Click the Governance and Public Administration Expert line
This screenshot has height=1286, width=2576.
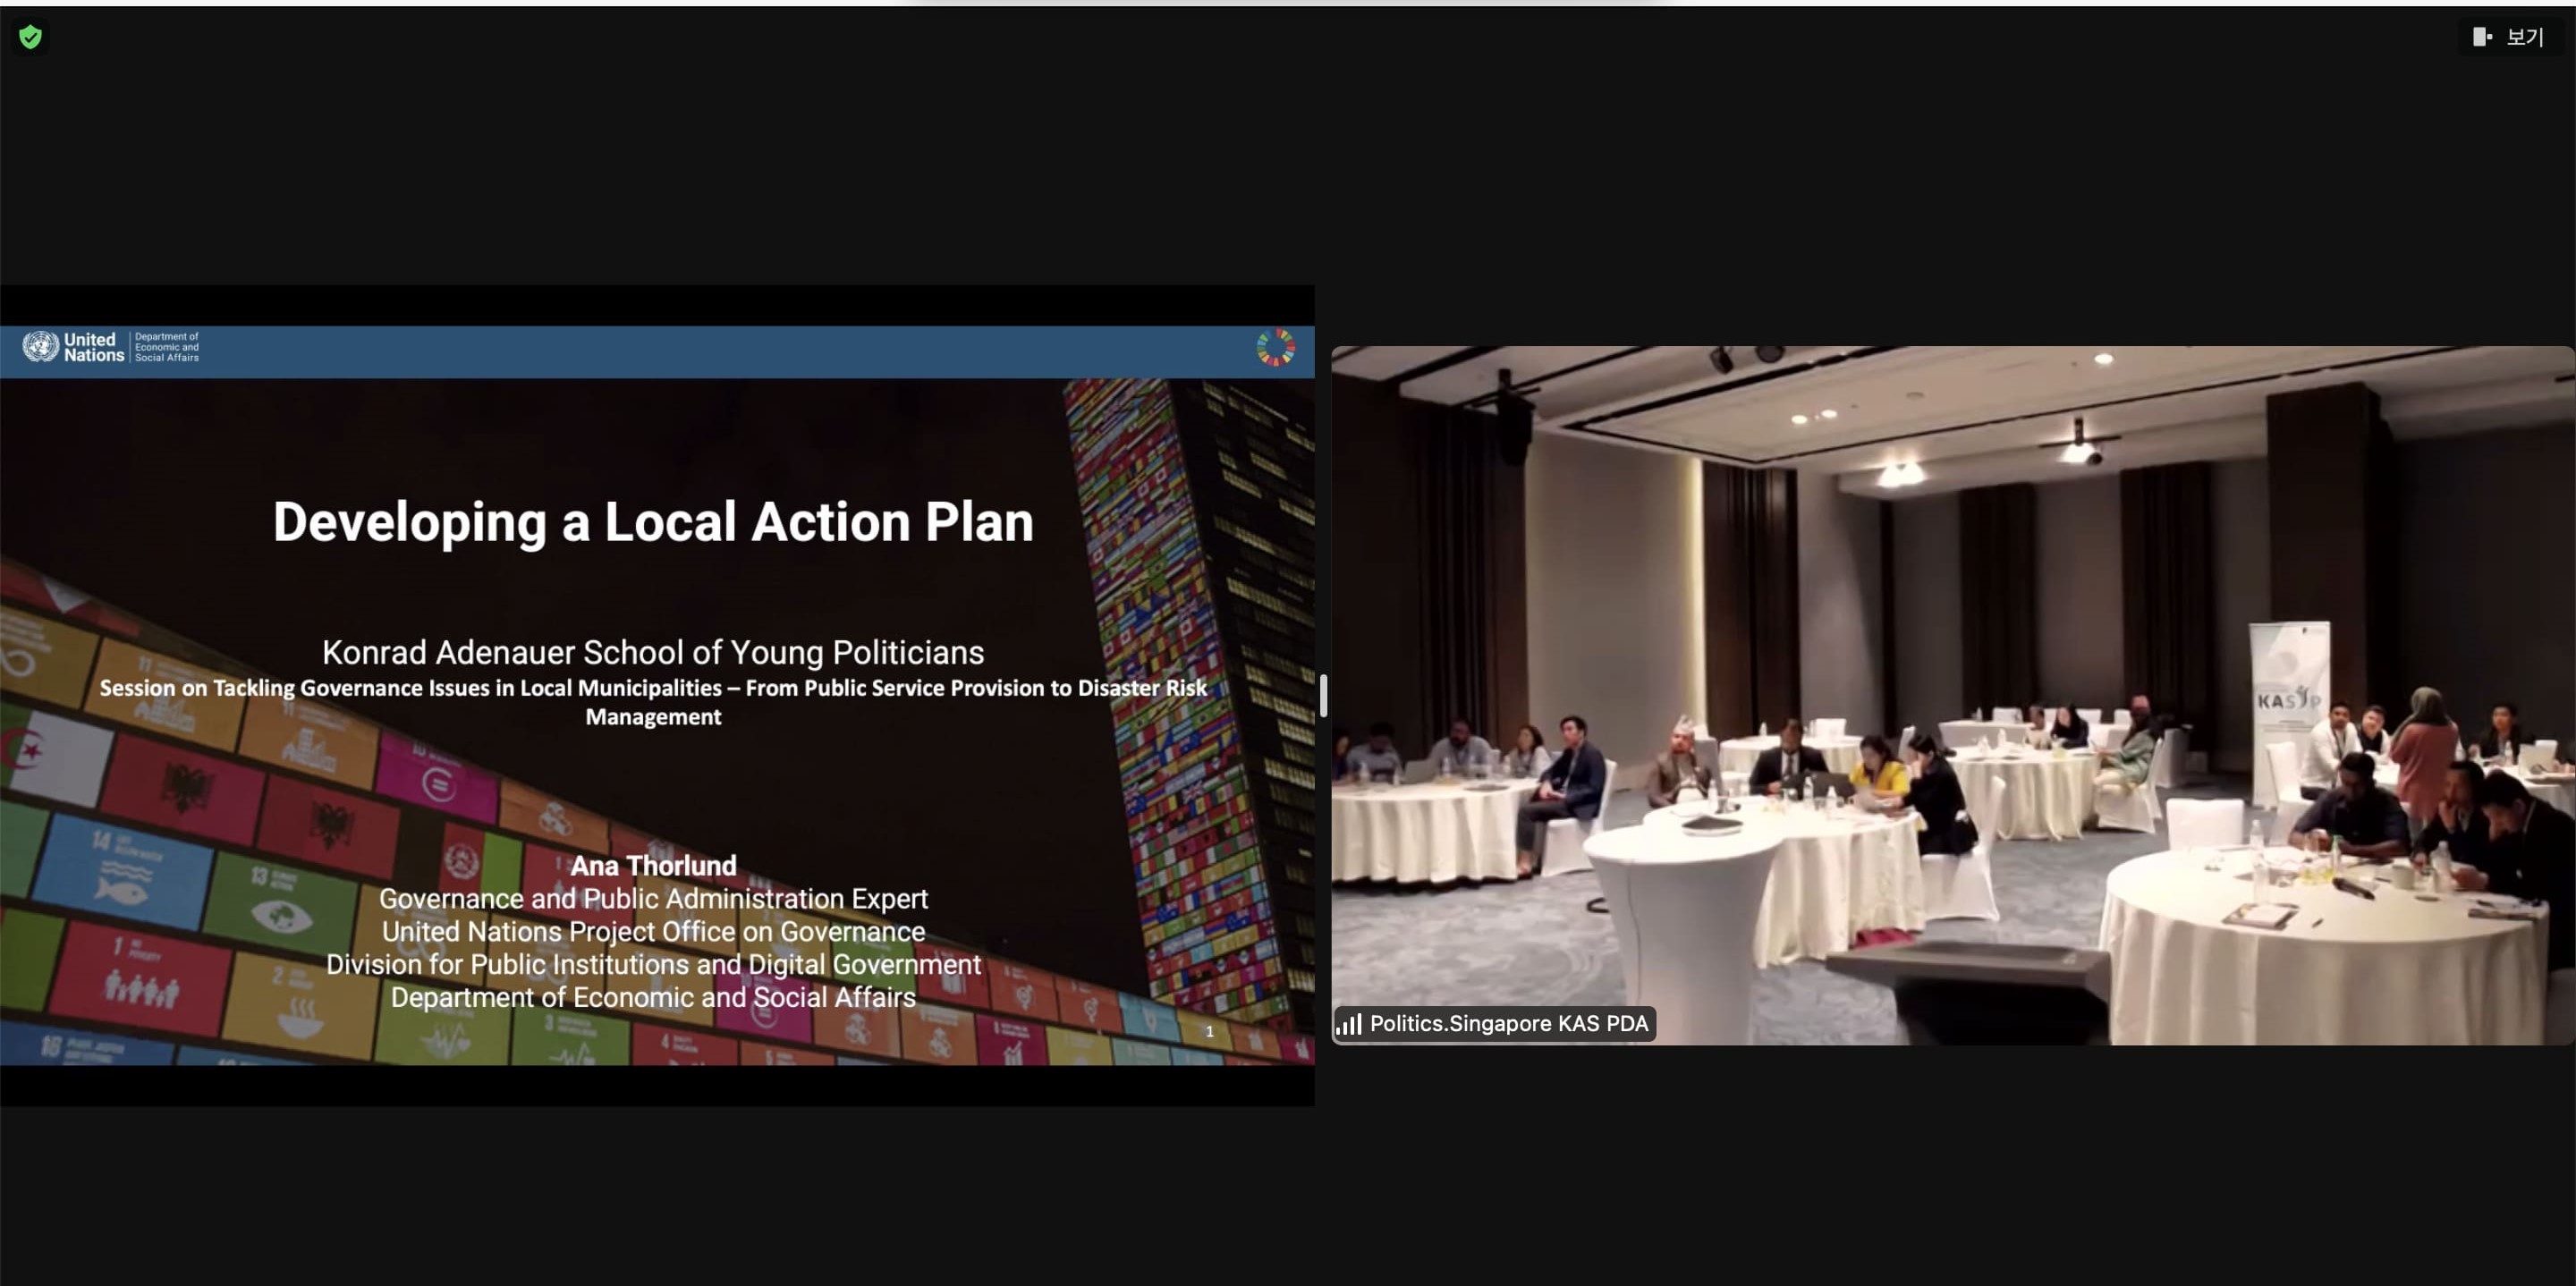click(653, 898)
